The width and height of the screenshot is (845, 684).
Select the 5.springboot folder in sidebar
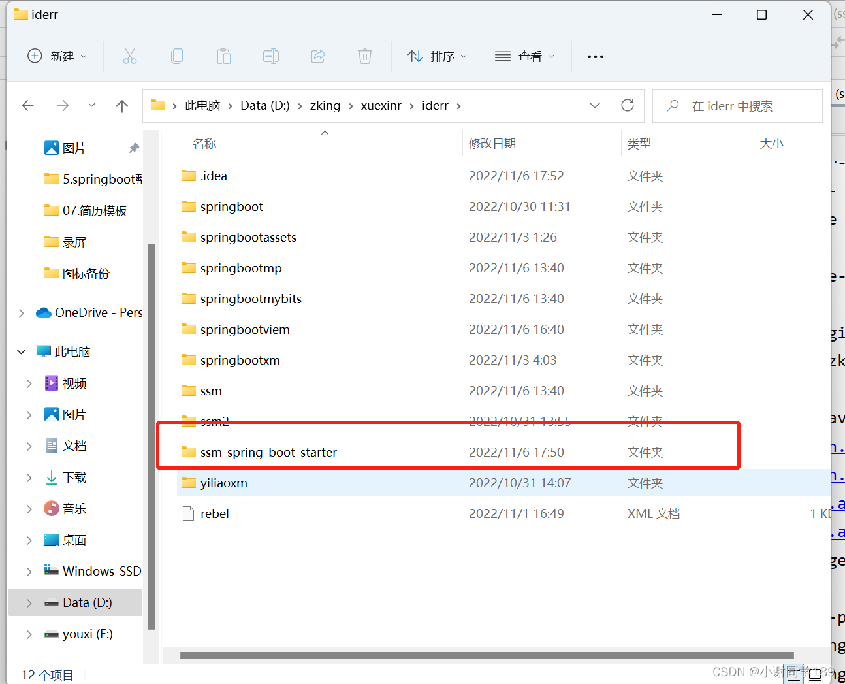[x=93, y=180]
